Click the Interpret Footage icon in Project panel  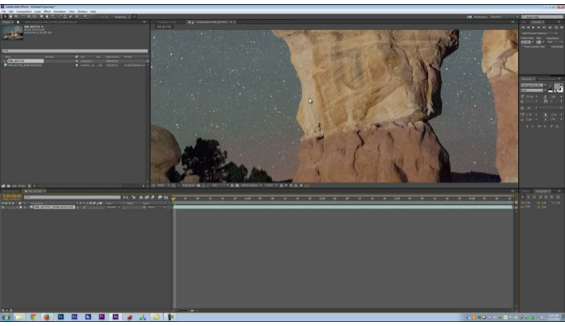point(3,186)
